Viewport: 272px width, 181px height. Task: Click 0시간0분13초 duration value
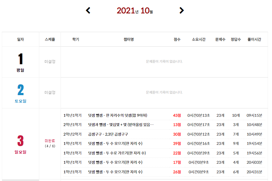199,116
